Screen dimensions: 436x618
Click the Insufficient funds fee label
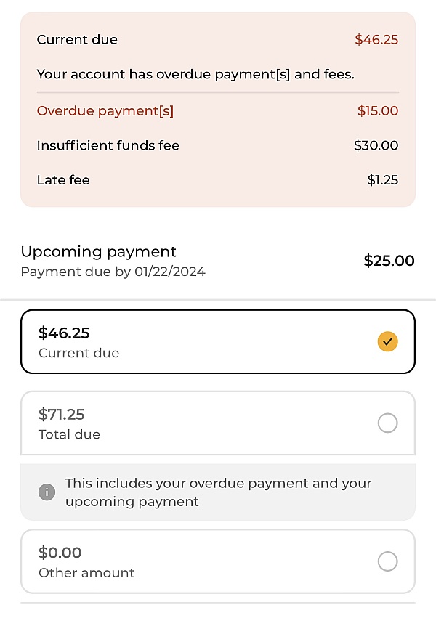click(108, 145)
